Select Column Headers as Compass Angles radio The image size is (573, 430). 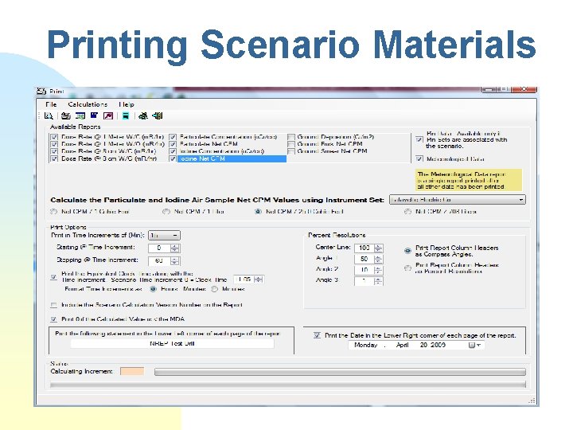pos(407,251)
